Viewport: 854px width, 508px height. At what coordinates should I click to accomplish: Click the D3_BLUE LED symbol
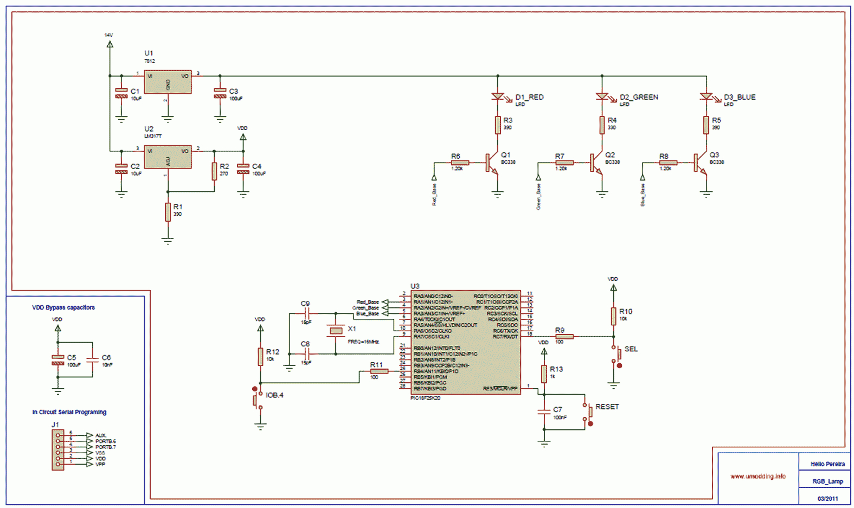tap(705, 97)
